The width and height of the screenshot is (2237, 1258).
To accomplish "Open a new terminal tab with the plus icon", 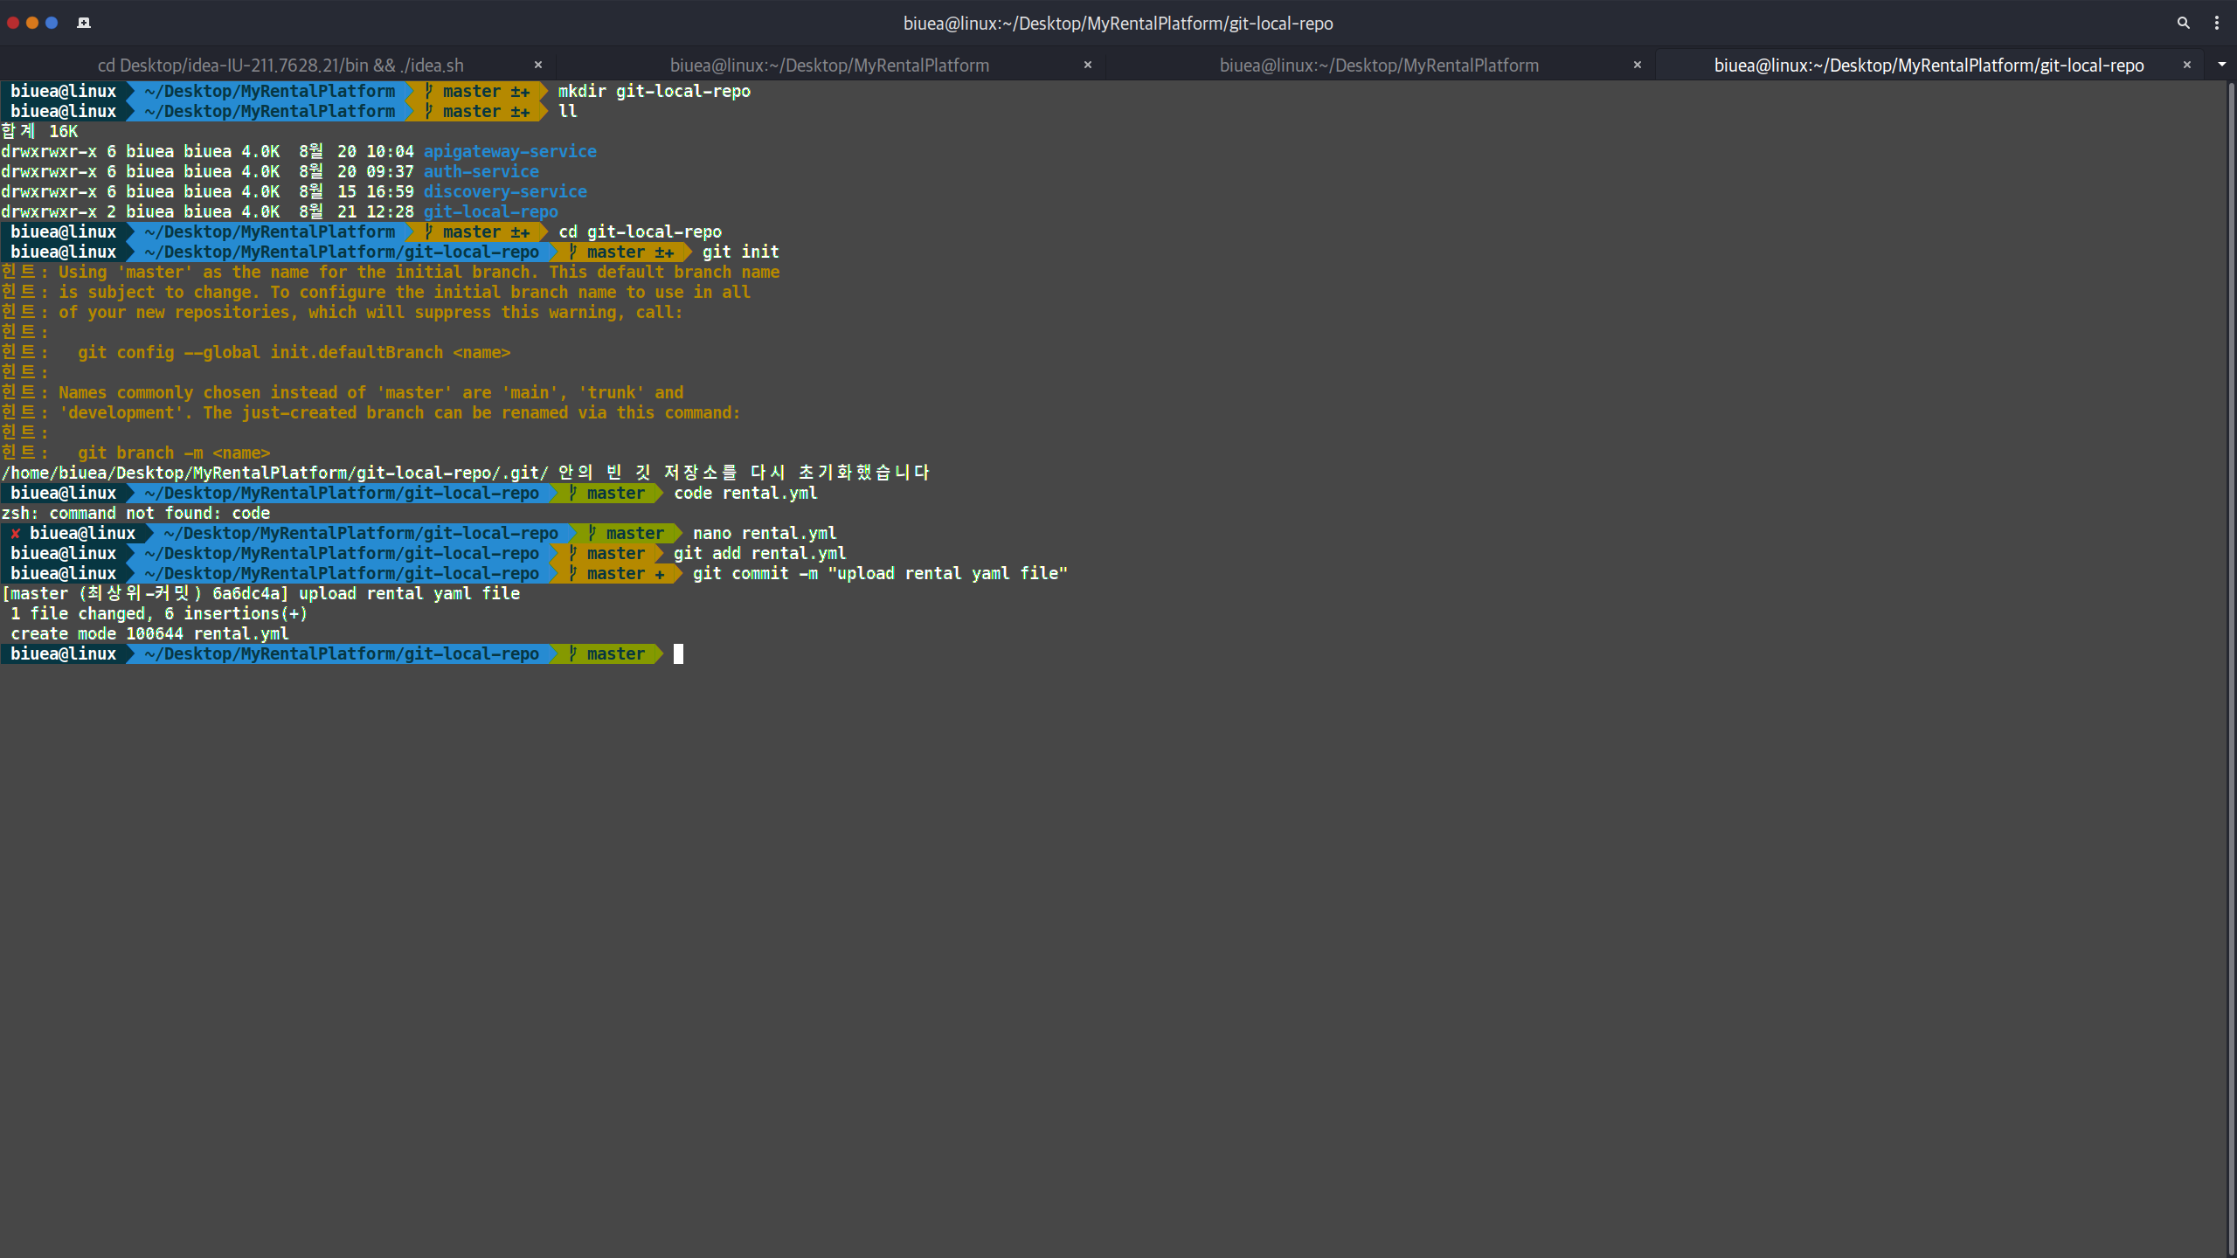I will click(x=84, y=23).
